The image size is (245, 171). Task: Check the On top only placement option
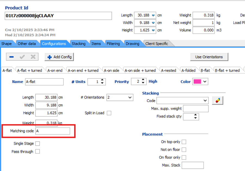pyautogui.click(x=184, y=142)
